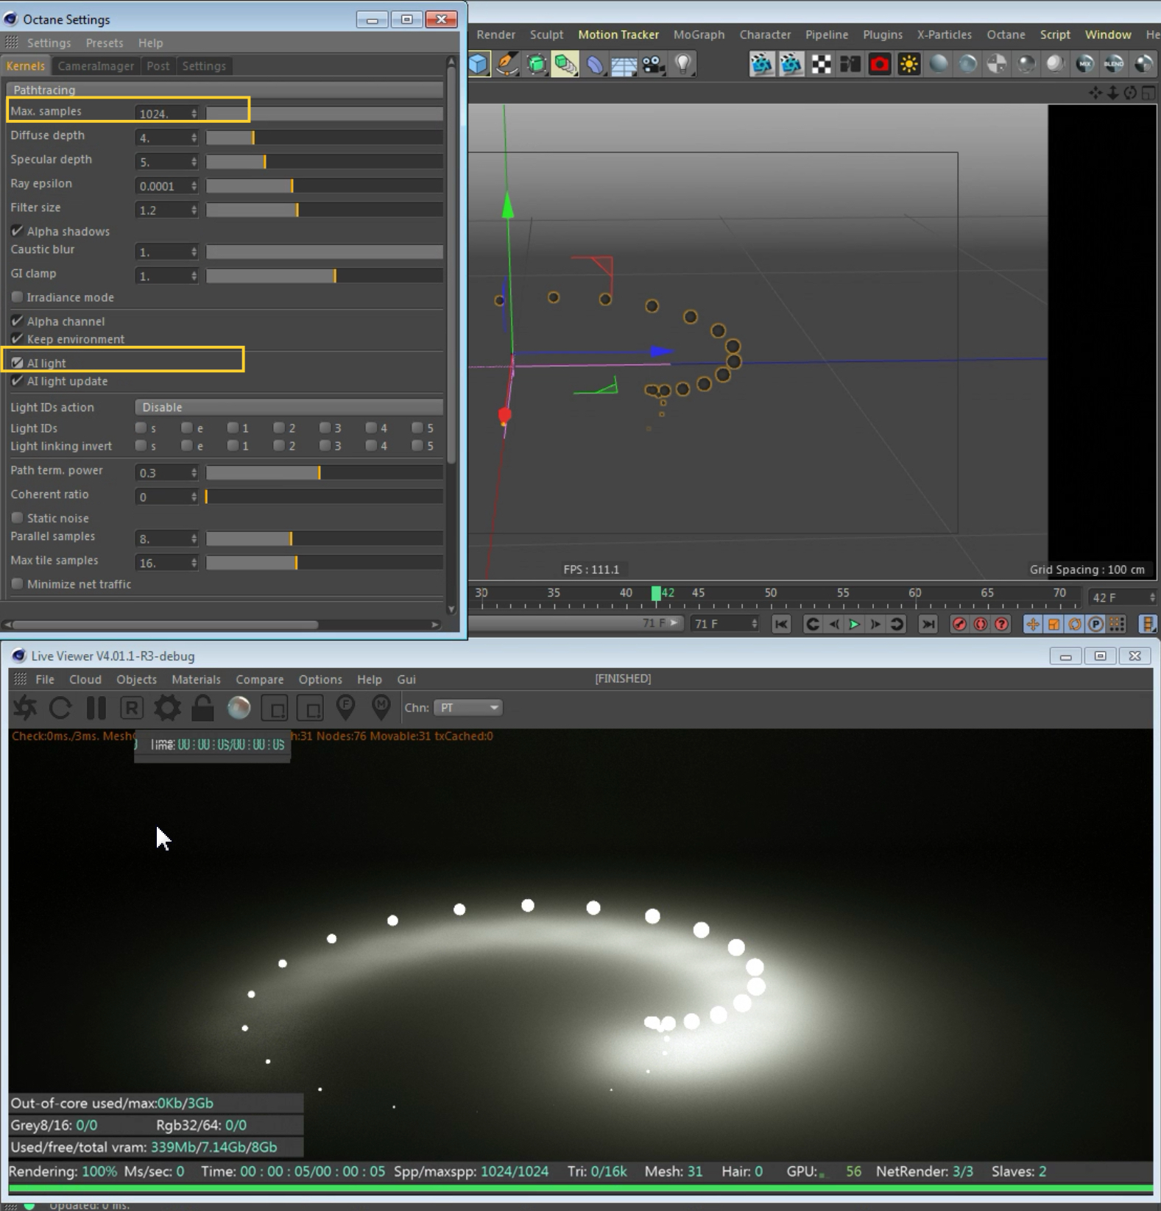Toggle the AI light checkbox
The height and width of the screenshot is (1211, 1161).
17,363
